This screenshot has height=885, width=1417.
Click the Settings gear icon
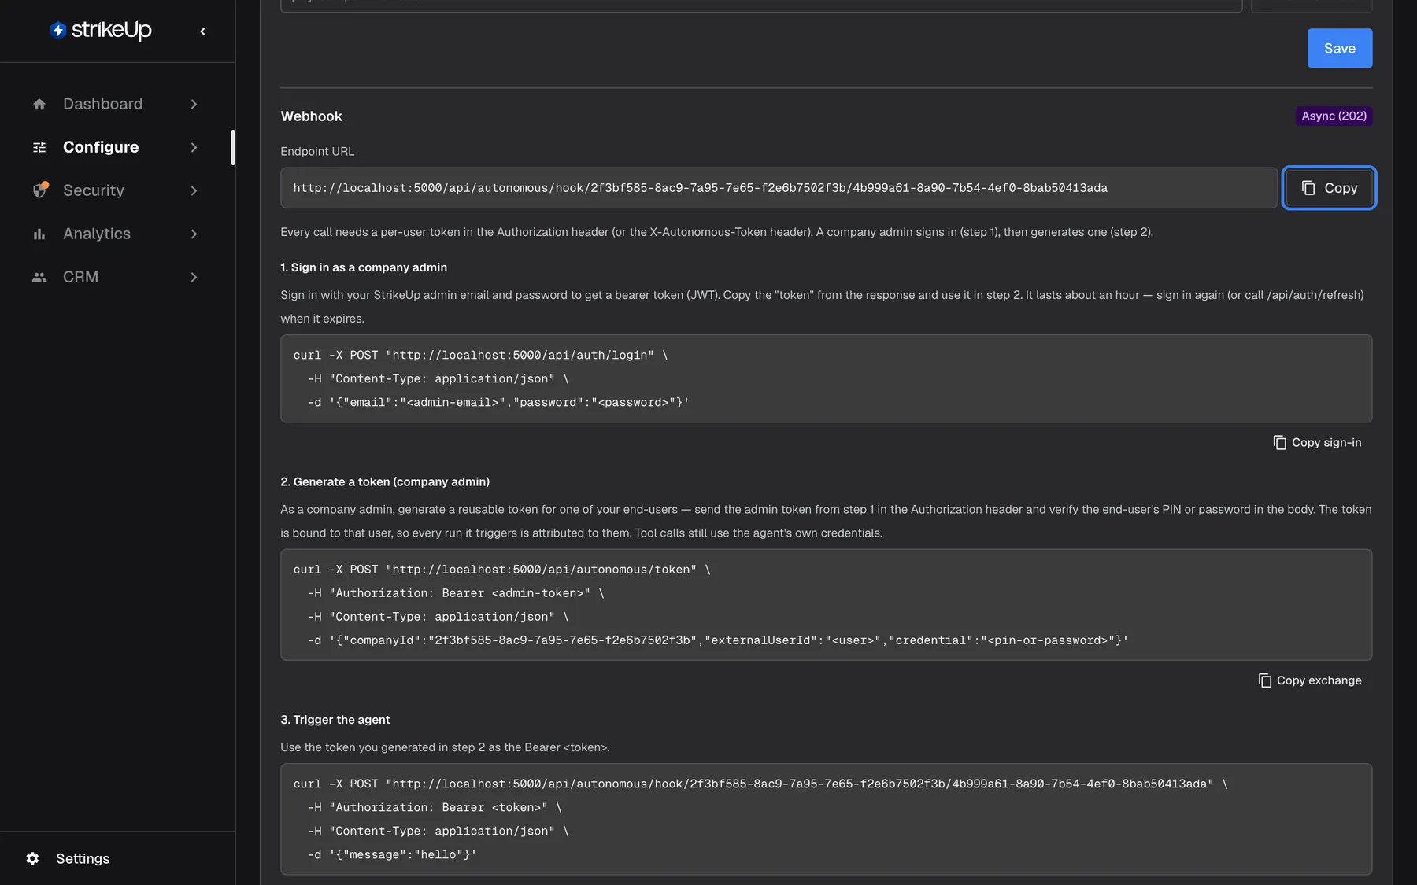click(32, 858)
